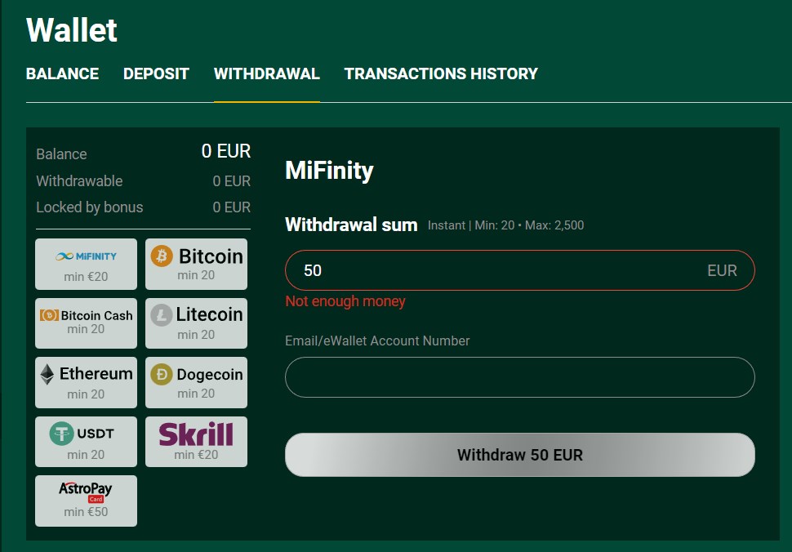Click the Locked by bonus row

pos(143,207)
